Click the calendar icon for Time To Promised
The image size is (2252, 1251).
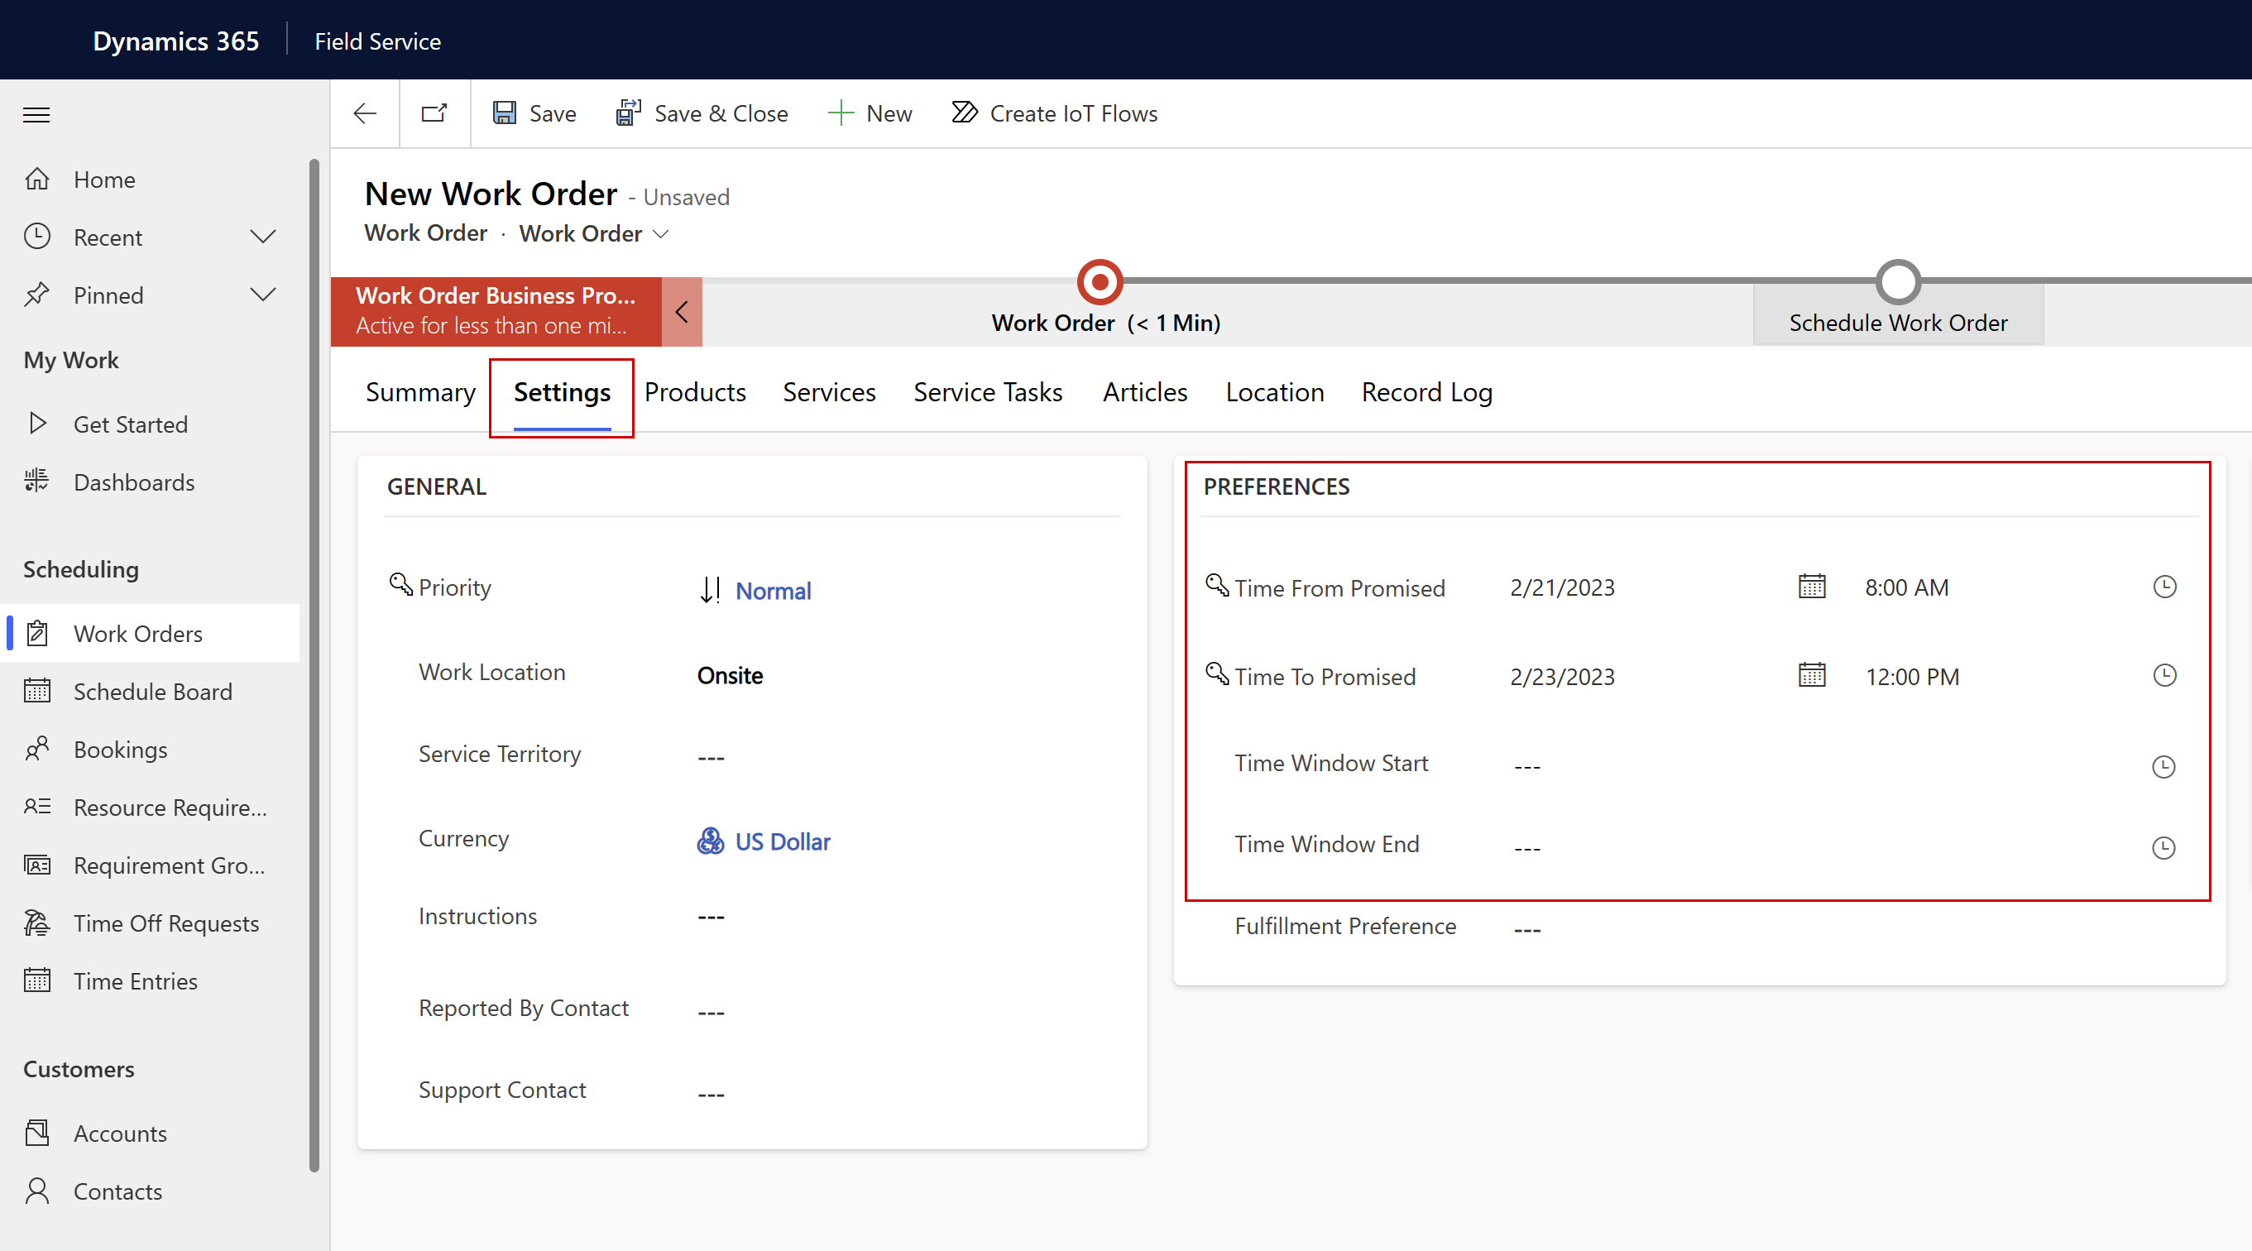[1812, 675]
